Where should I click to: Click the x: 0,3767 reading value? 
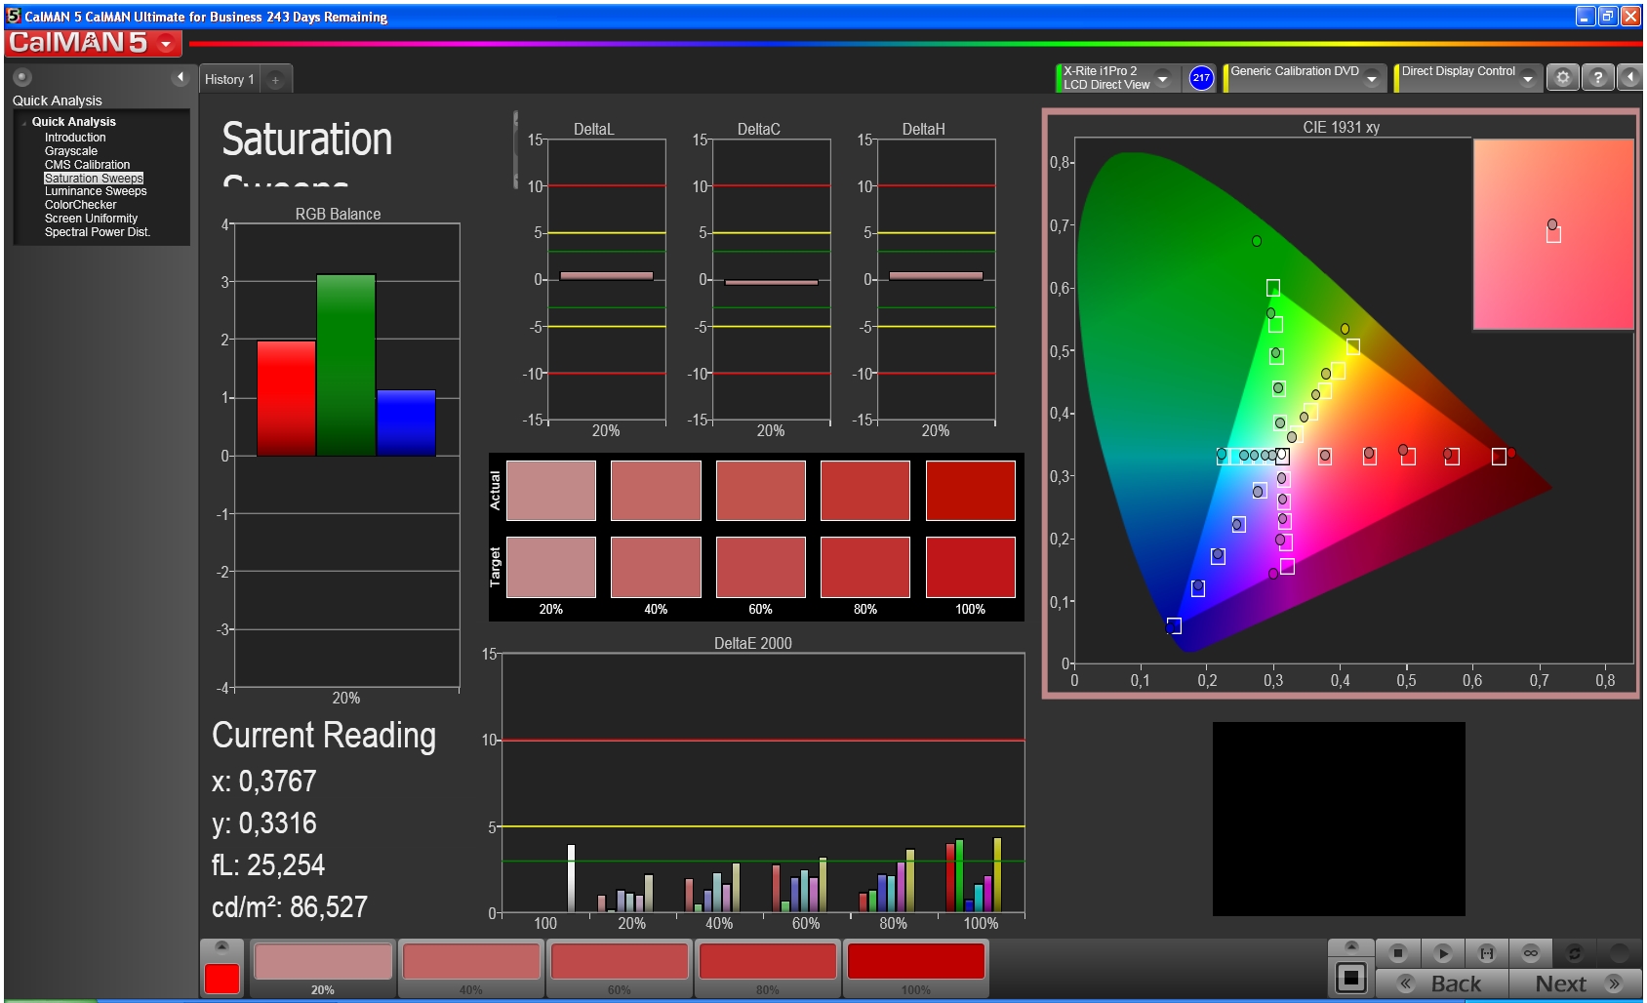(x=264, y=782)
